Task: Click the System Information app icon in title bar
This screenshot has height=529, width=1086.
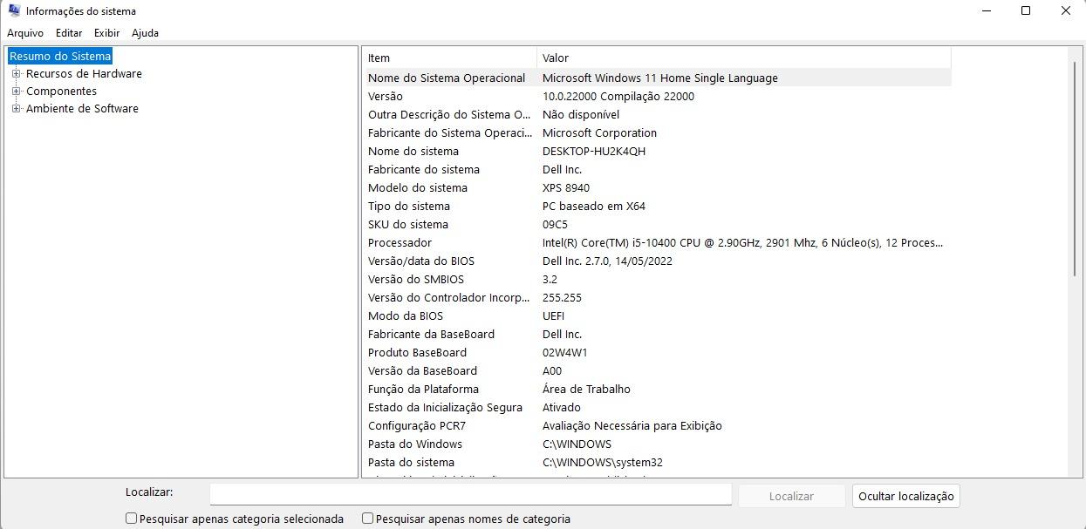Action: (x=14, y=11)
